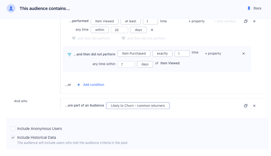
Task: Click the plus icon beside Add condition
Action: pyautogui.click(x=78, y=85)
